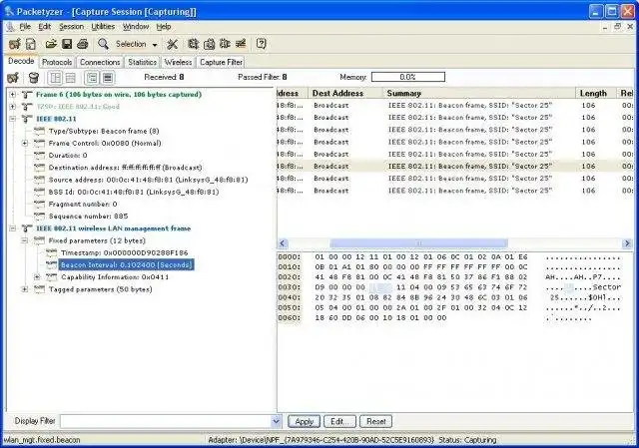Switch to the Statistics tab

pos(142,62)
